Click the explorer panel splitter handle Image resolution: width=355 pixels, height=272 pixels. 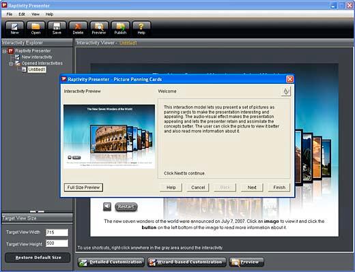click(37, 211)
